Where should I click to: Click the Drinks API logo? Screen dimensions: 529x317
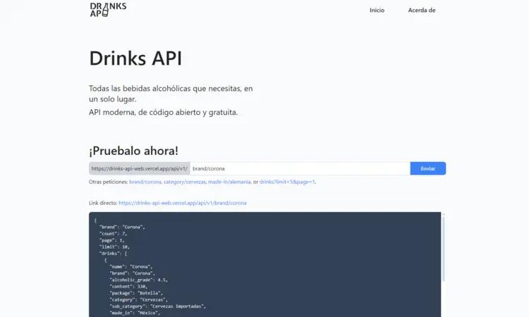coord(109,10)
